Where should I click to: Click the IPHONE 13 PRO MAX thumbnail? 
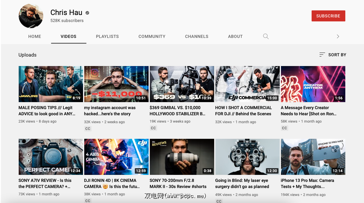coord(313,157)
